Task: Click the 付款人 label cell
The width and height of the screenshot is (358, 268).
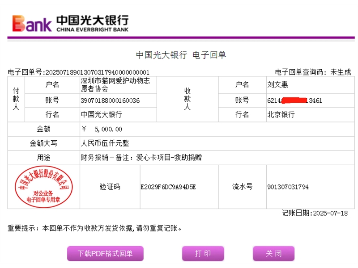Action: (x=16, y=99)
